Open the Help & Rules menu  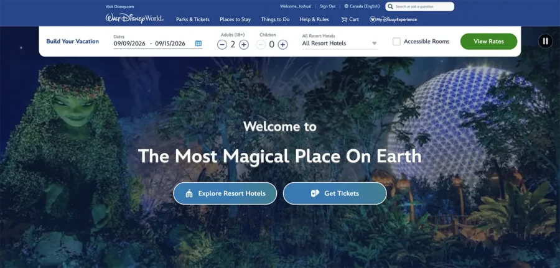[314, 20]
